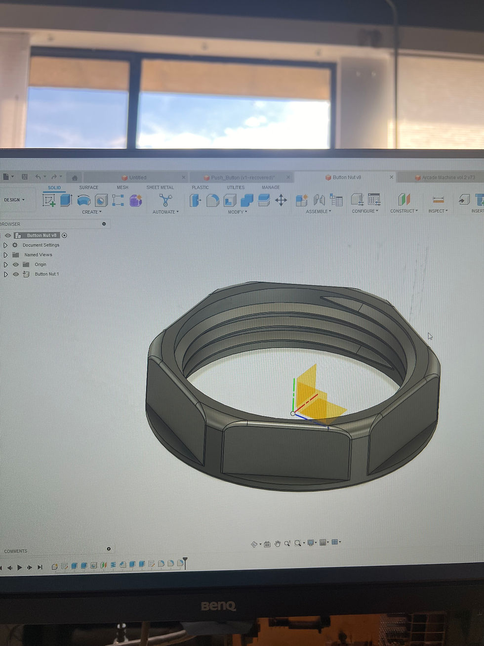
Task: Expand the Comments panel plus button
Action: click(x=109, y=549)
